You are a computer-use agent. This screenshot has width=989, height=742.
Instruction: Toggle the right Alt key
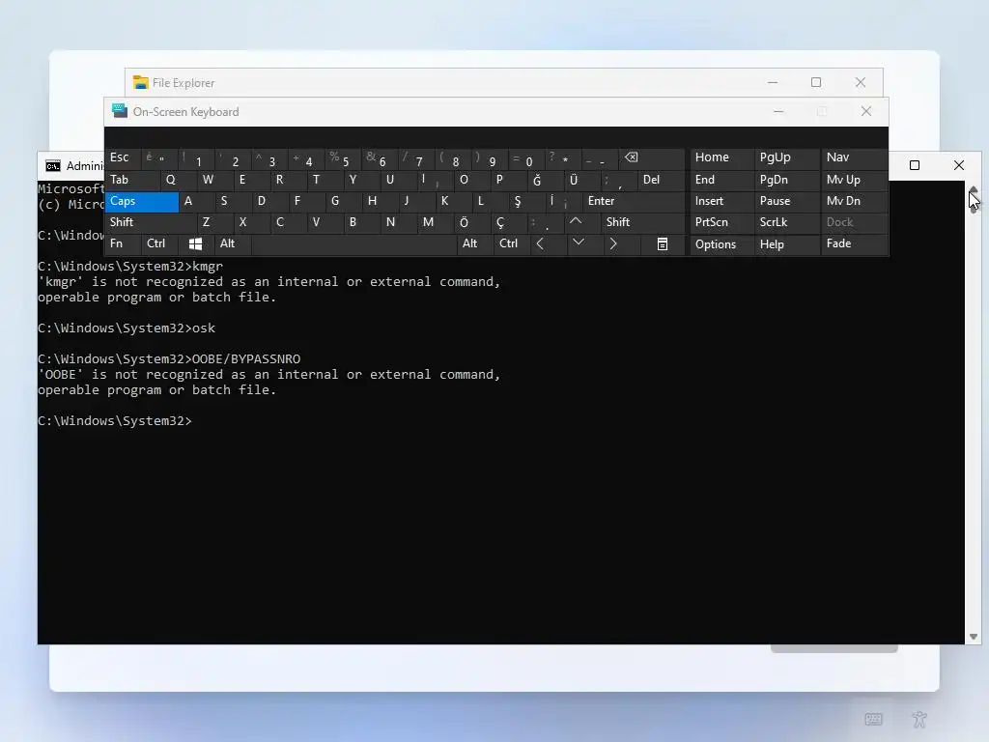point(474,244)
